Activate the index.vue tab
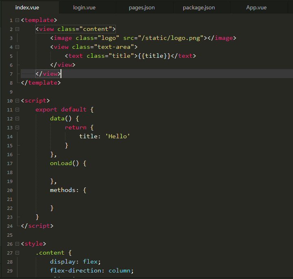Screen dimensions: 293x279 point(27,8)
